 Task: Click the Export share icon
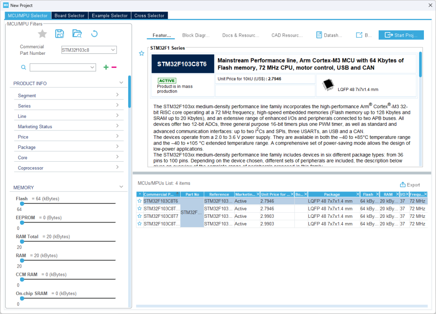402,184
